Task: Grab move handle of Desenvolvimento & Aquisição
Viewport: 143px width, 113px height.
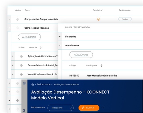Action: [21, 65]
